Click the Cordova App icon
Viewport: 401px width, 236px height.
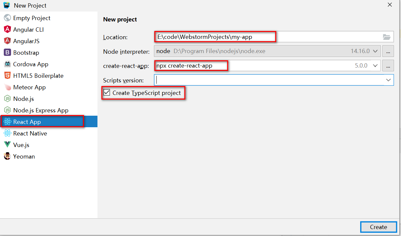pyautogui.click(x=7, y=64)
